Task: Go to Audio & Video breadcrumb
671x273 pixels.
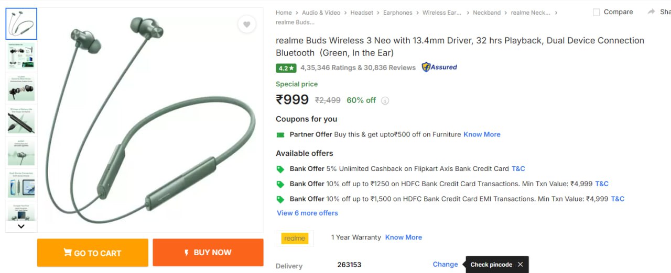Action: pyautogui.click(x=321, y=13)
